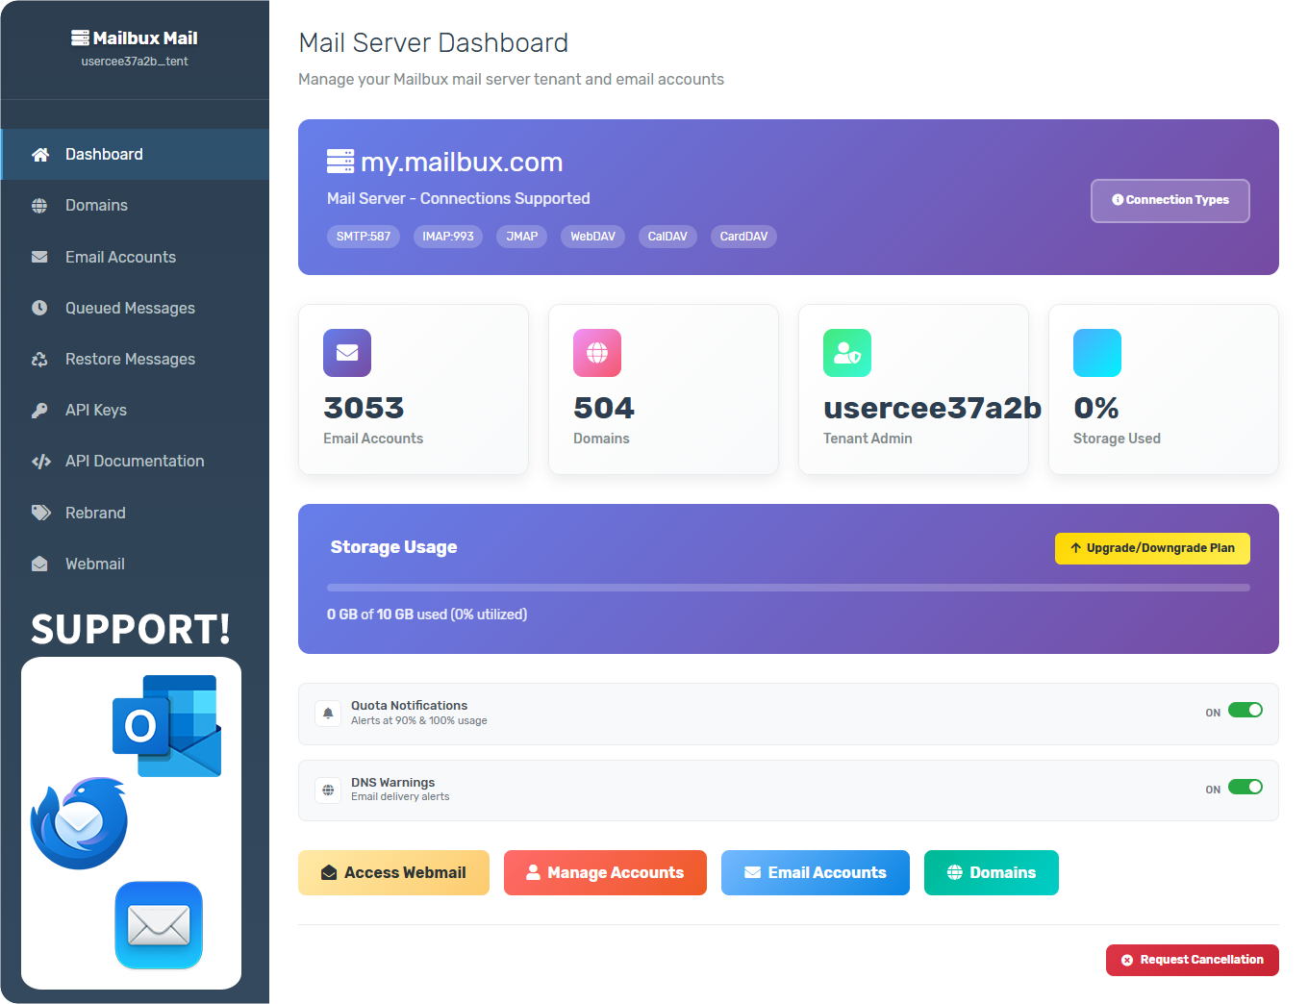Click the my.mailbux.com server hostname
1308x1004 pixels.
click(462, 162)
